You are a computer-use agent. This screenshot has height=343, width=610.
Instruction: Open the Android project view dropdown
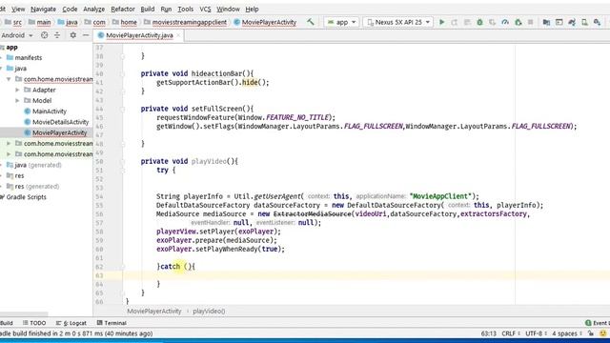point(16,35)
